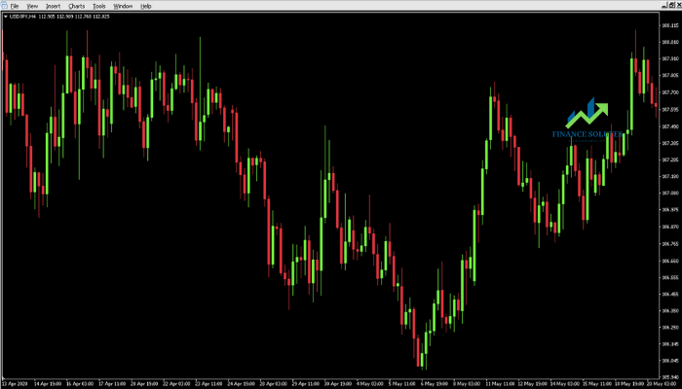Open the Tools menu

click(99, 6)
